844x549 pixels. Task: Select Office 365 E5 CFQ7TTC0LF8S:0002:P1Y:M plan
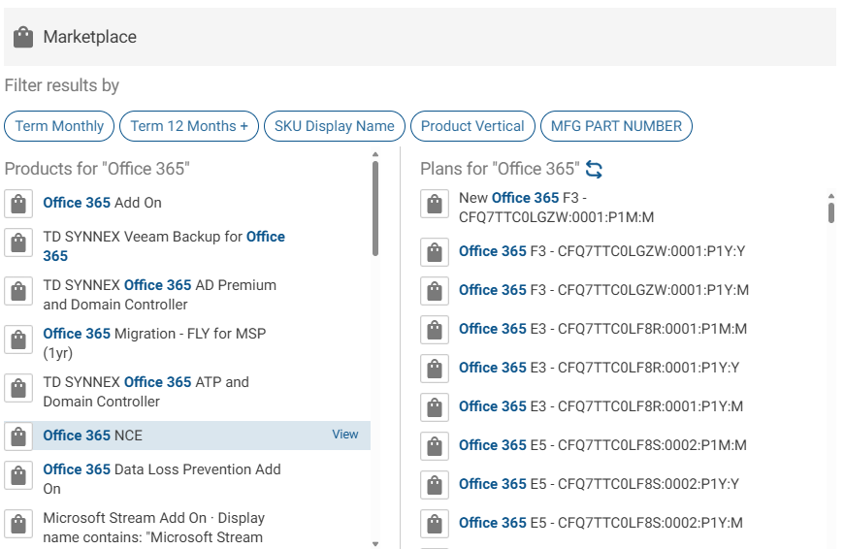pos(601,523)
